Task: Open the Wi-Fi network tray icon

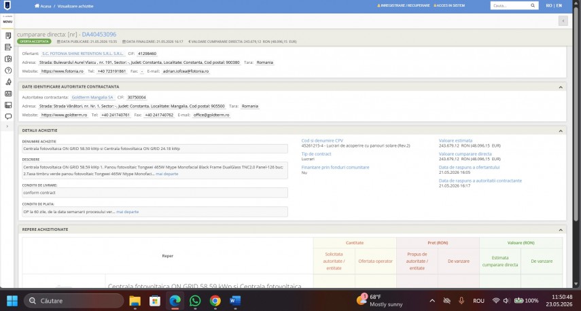Action: (496, 301)
